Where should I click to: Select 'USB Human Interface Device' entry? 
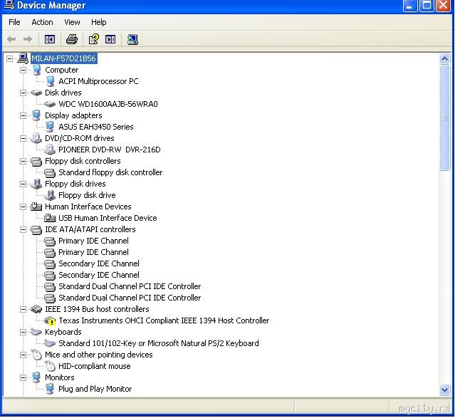pos(108,218)
